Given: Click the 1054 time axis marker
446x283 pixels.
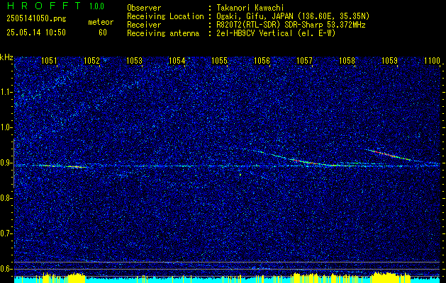Looking at the screenshot, I should coord(177,61).
